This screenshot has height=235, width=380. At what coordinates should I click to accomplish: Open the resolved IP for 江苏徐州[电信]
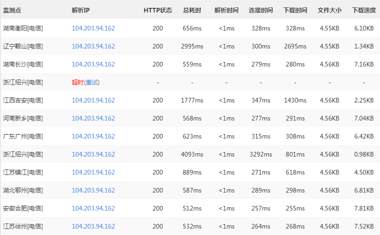click(x=93, y=227)
